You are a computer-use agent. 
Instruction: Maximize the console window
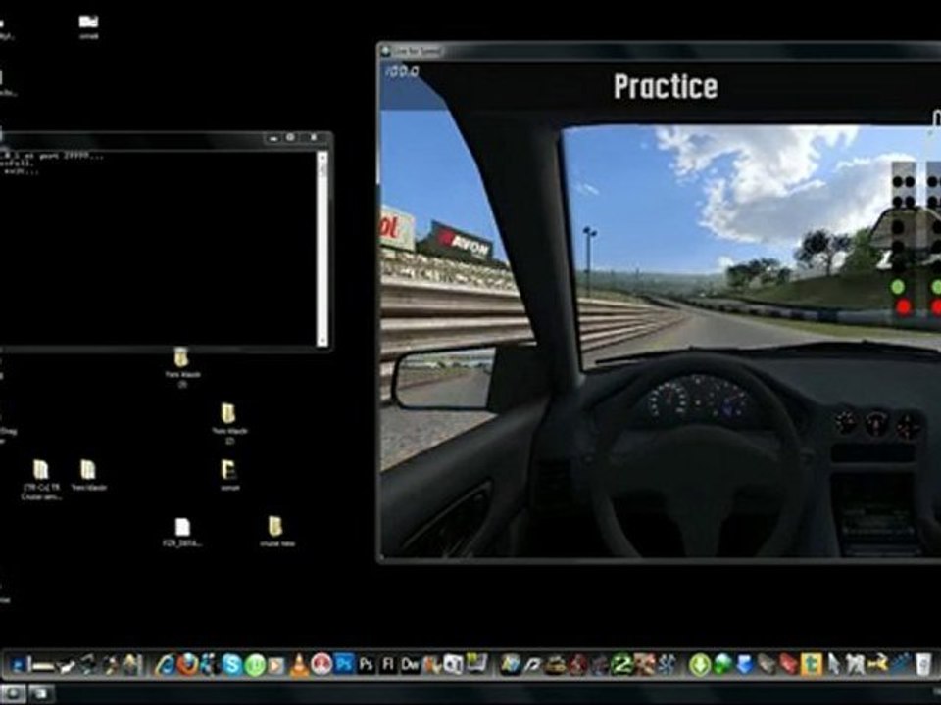point(290,138)
